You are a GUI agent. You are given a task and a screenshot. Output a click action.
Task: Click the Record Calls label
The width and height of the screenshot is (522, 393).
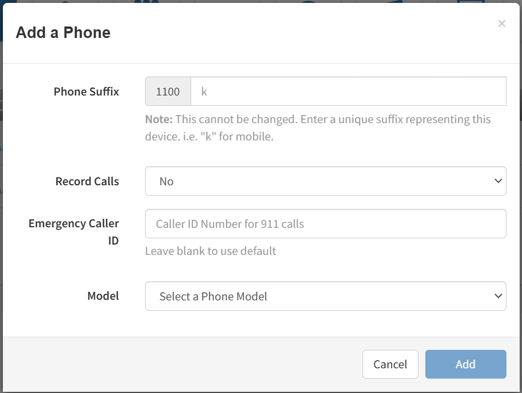[x=87, y=181]
